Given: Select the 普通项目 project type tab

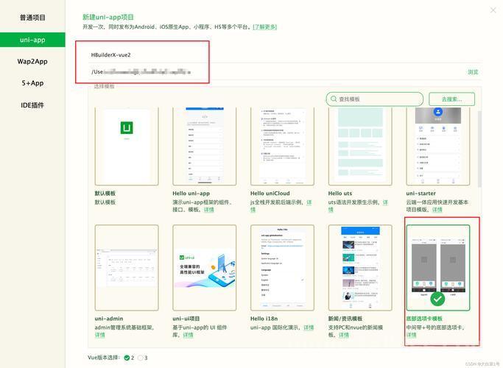Looking at the screenshot, I should [x=32, y=18].
